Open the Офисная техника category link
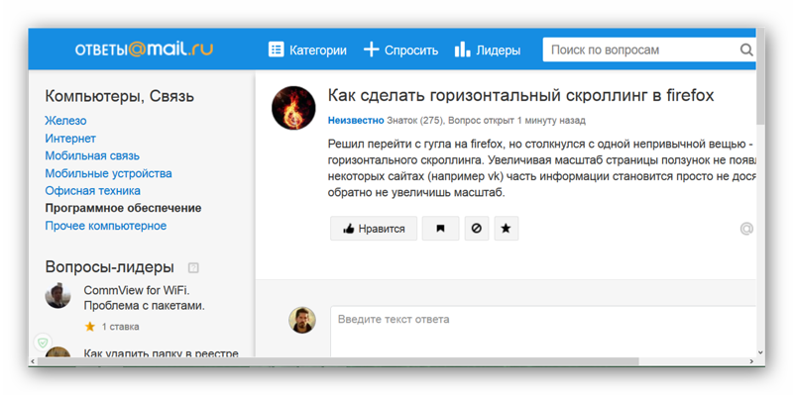The width and height of the screenshot is (793, 395). [92, 191]
